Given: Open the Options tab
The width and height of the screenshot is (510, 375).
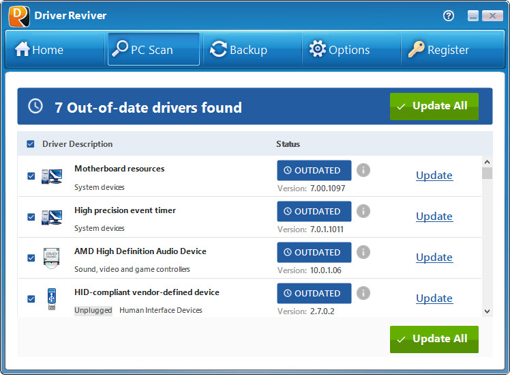Looking at the screenshot, I should click(x=352, y=50).
